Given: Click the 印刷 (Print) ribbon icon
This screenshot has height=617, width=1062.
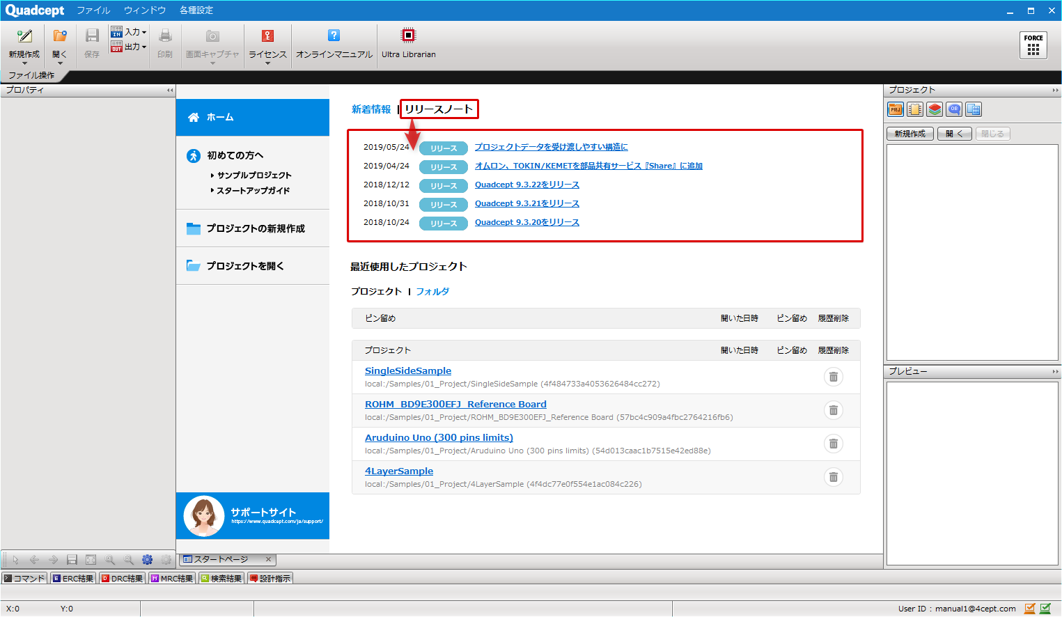Looking at the screenshot, I should (x=165, y=36).
